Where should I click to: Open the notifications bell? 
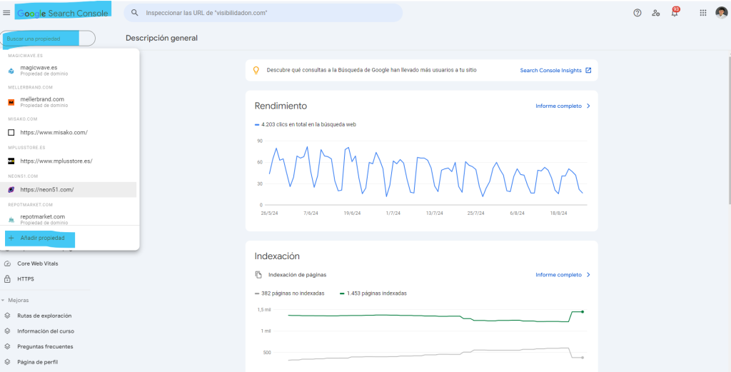click(675, 13)
